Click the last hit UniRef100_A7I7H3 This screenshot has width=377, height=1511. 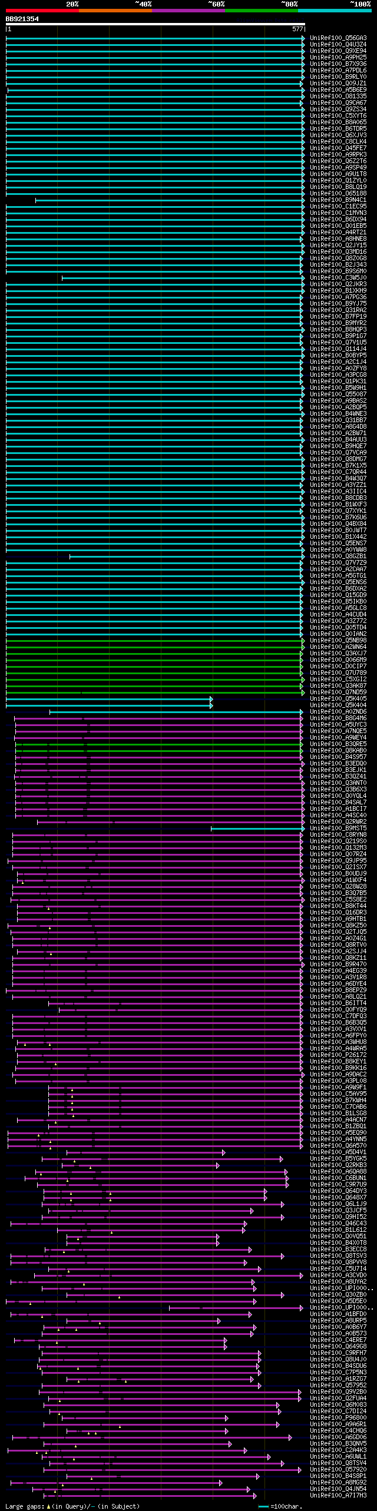pos(338,1495)
